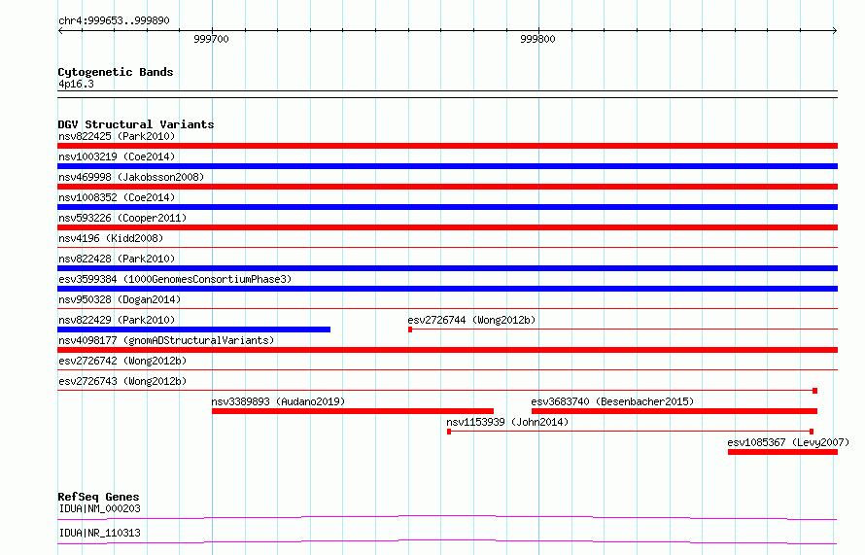Screen dimensions: 865x555
Task: Select the 4p16.3 band label
Action: pyautogui.click(x=76, y=84)
